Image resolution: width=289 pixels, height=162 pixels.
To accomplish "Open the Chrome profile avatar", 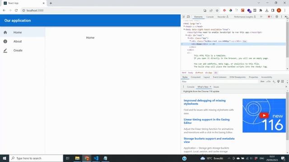I will coord(279,10).
